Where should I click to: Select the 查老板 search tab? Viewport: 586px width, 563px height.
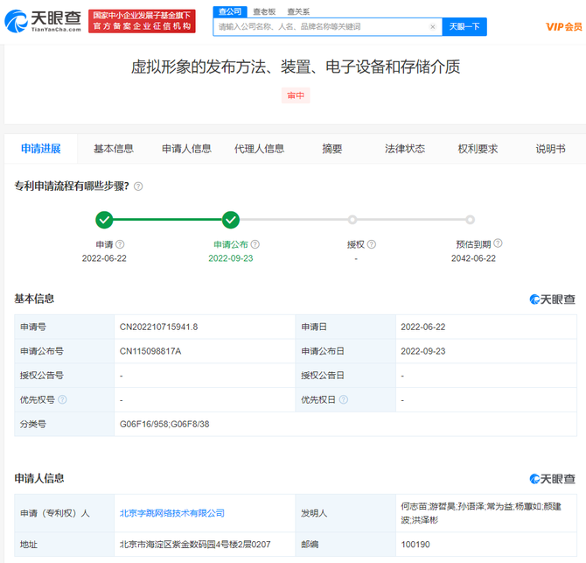[x=264, y=11]
